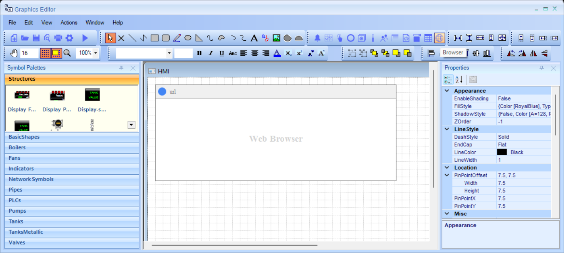
Task: Click the black LineColor swatch
Action: 502,152
